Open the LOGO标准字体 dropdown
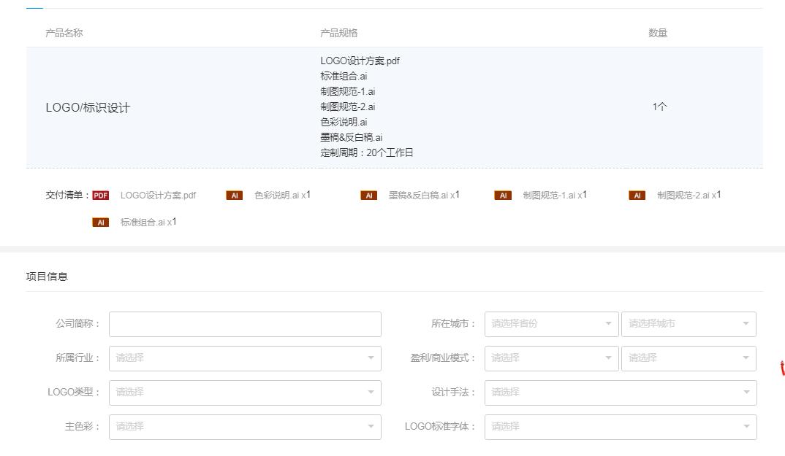 [621, 427]
